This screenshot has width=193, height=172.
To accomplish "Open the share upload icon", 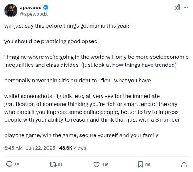I will tap(184, 164).
